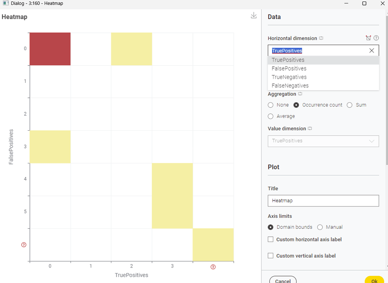The image size is (388, 283).
Task: Click the export/download chart icon
Action: (x=253, y=16)
